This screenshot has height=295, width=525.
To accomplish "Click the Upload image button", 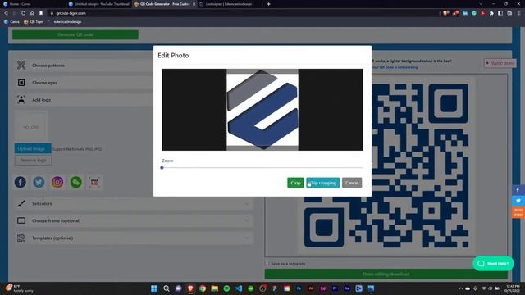I will [x=33, y=148].
